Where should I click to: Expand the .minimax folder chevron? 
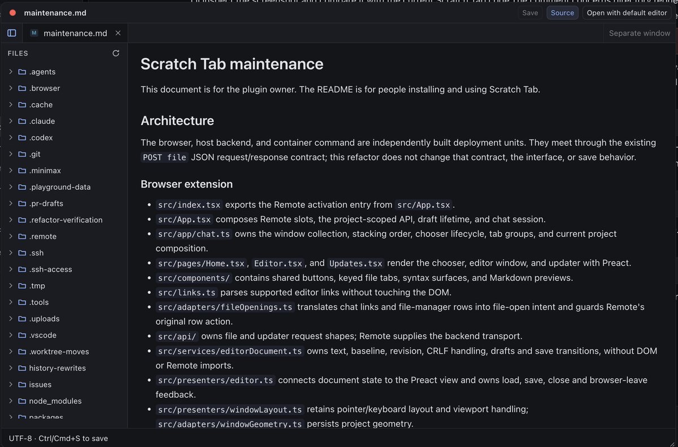coord(11,170)
